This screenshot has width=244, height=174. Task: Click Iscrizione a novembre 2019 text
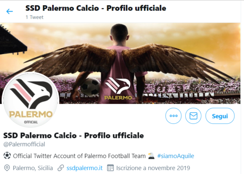click(x=153, y=168)
